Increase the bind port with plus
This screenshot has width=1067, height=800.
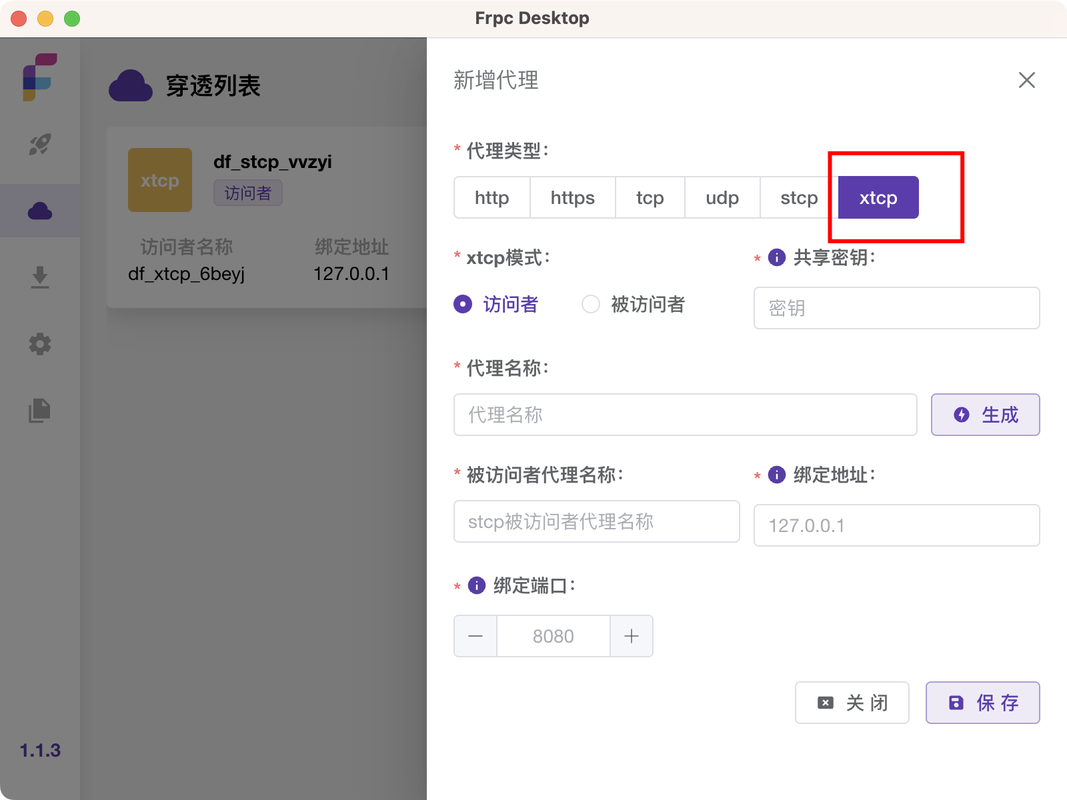point(632,636)
